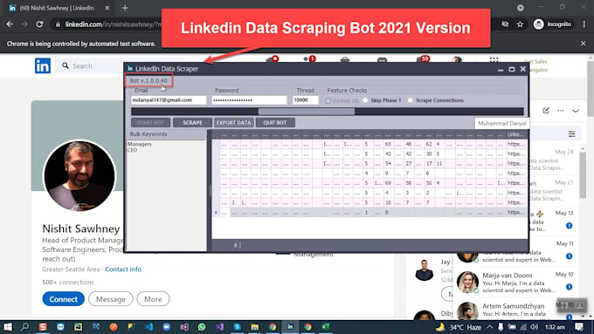This screenshot has height=334, width=594.
Task: Click the LinkedIn Data Scraper taskbar icon
Action: point(290,327)
